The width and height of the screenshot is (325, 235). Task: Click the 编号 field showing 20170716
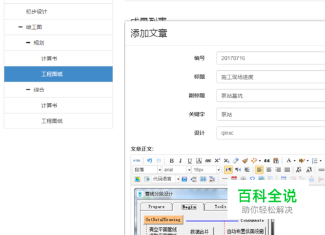click(271, 58)
